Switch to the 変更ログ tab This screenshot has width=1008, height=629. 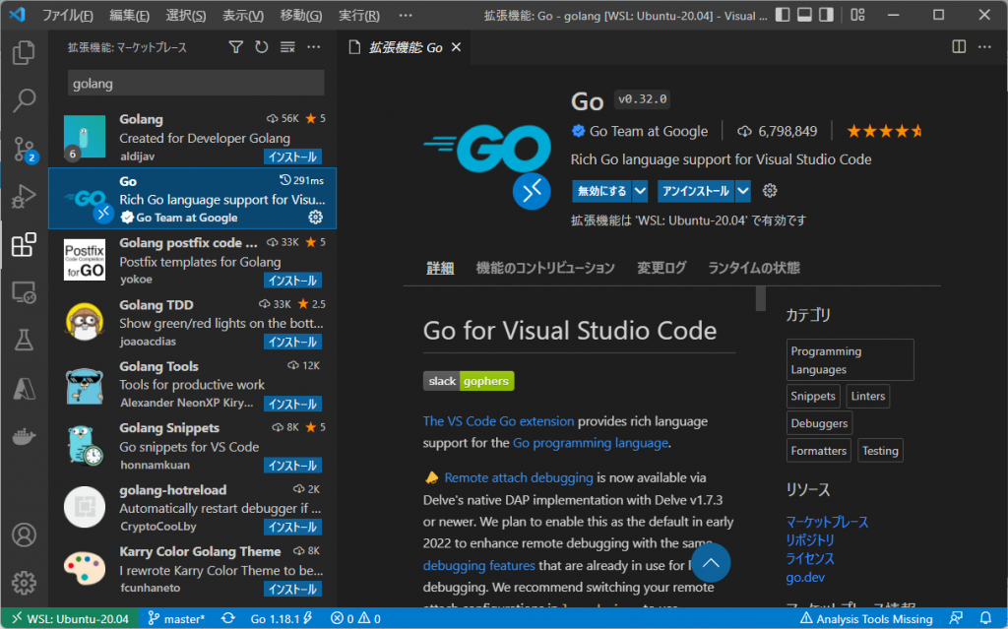pos(661,268)
